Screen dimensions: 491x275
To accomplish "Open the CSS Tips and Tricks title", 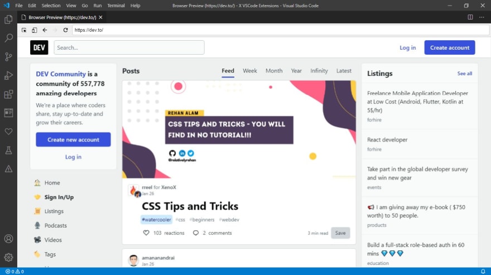I will point(190,206).
